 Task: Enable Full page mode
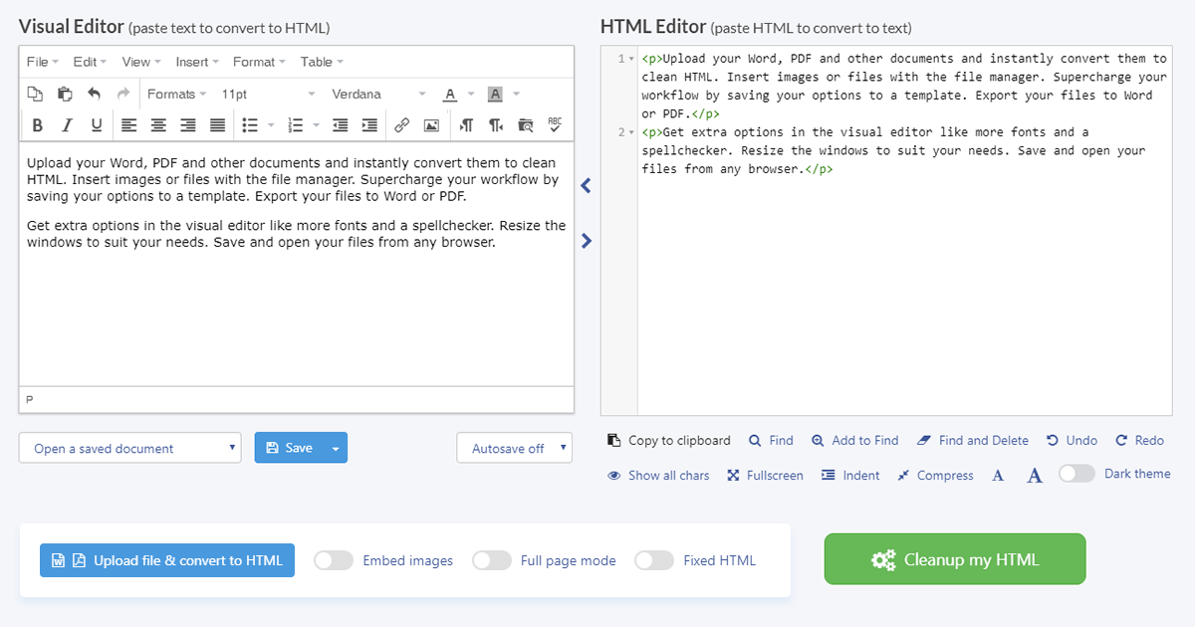point(492,560)
